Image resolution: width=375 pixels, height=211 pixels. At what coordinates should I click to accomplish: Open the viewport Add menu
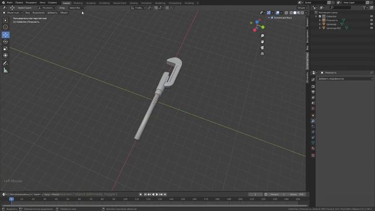52,13
